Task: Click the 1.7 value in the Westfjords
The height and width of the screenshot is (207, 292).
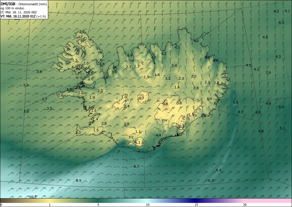Action: point(80,43)
